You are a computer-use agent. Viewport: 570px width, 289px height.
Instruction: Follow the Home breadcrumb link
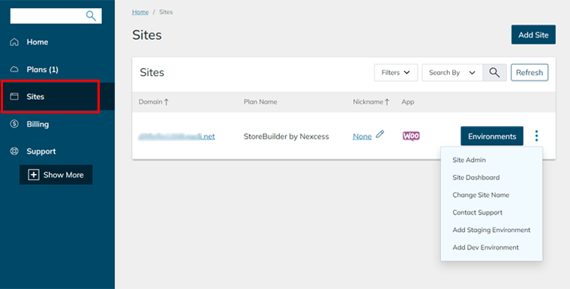(140, 12)
